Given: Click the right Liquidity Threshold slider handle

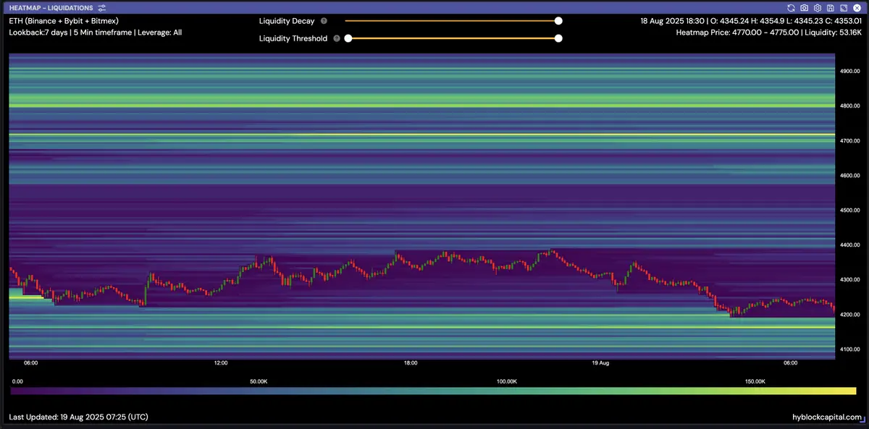Looking at the screenshot, I should (558, 38).
